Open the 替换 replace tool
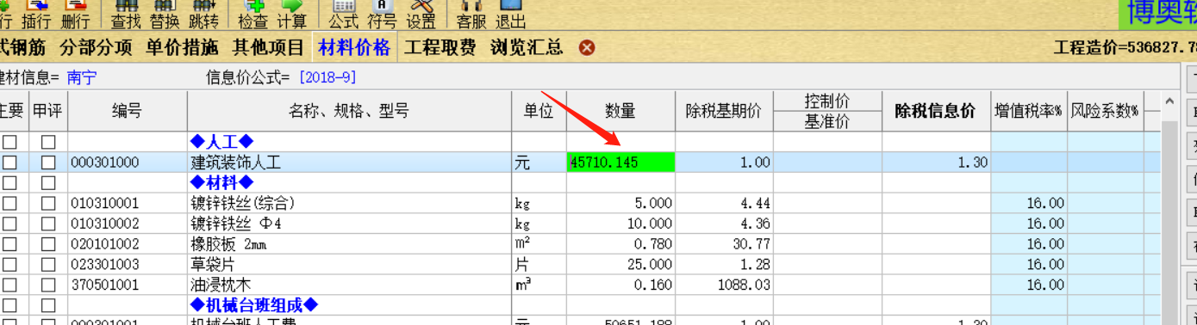This screenshot has width=1197, height=325. pyautogui.click(x=164, y=15)
